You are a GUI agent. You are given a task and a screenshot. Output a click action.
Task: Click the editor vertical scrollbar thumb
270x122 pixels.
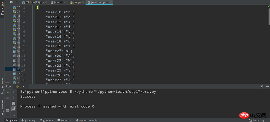pyautogui.click(x=269, y=17)
